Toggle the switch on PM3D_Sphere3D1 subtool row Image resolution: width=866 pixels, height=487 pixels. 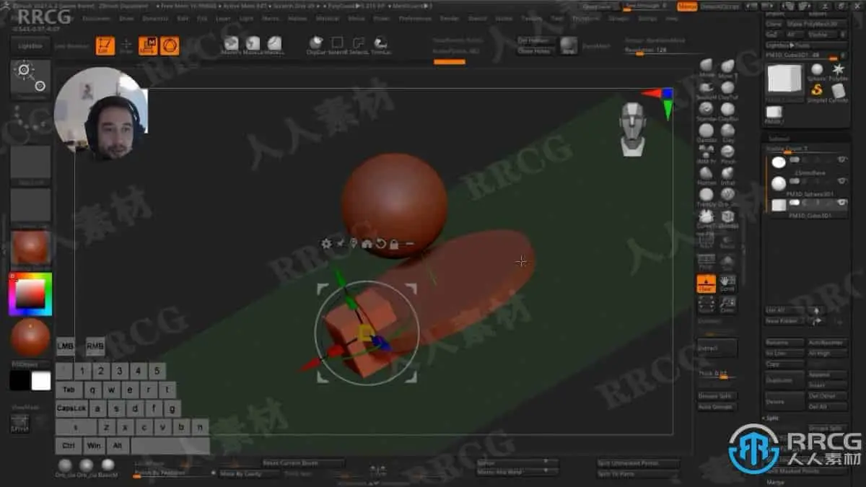[x=796, y=181]
